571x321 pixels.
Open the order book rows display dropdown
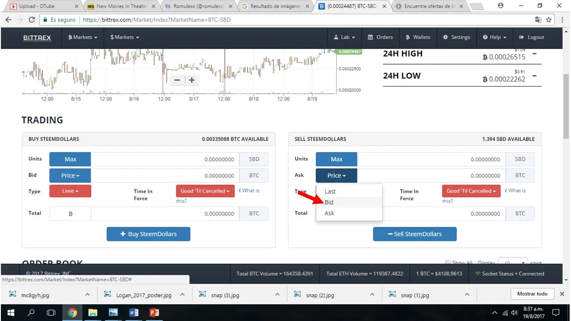513,262
